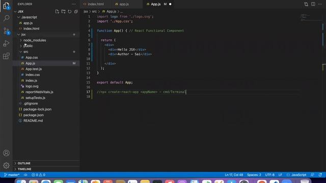The image size is (326, 183).
Task: Split the editor to the right
Action: click(313, 4)
